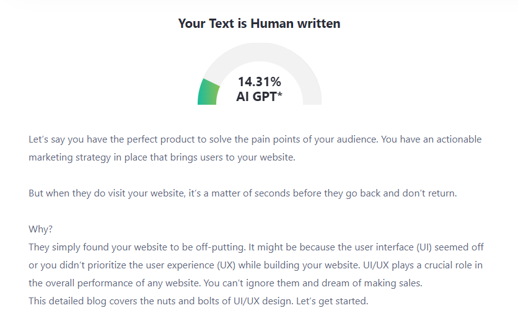Viewport: 518px width, 326px height.
Task: Click the line starting "marketing strategy in place"
Action: click(162, 157)
